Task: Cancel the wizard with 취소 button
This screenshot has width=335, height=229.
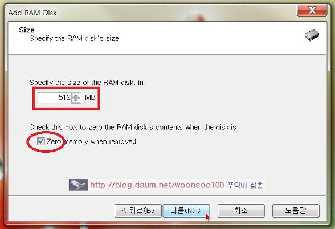Action: 241,211
